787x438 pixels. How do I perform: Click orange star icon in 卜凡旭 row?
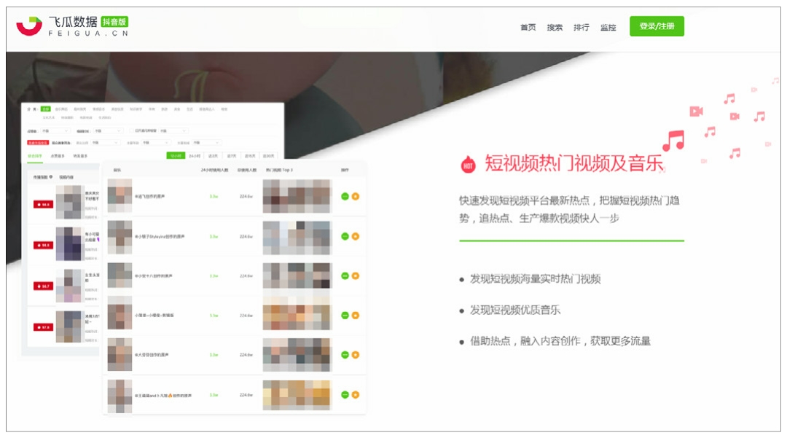356,395
